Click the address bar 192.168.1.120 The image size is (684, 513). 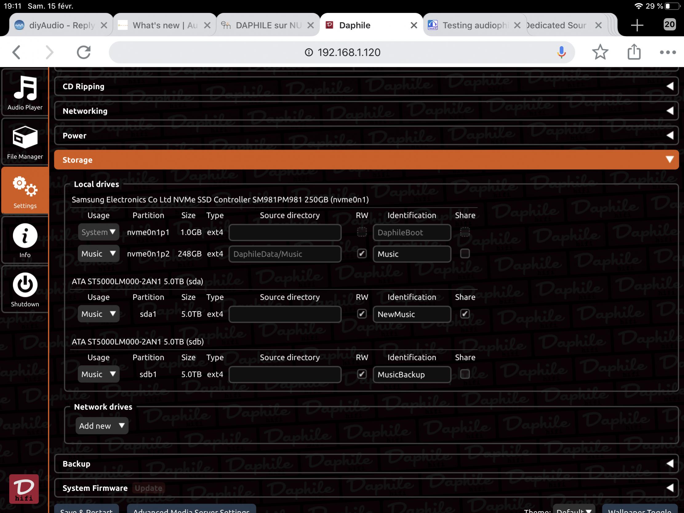342,52
